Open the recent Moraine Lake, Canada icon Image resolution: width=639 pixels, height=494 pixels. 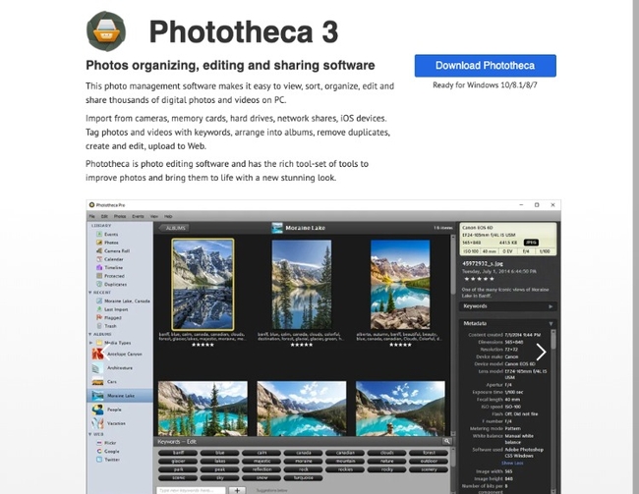click(x=99, y=301)
